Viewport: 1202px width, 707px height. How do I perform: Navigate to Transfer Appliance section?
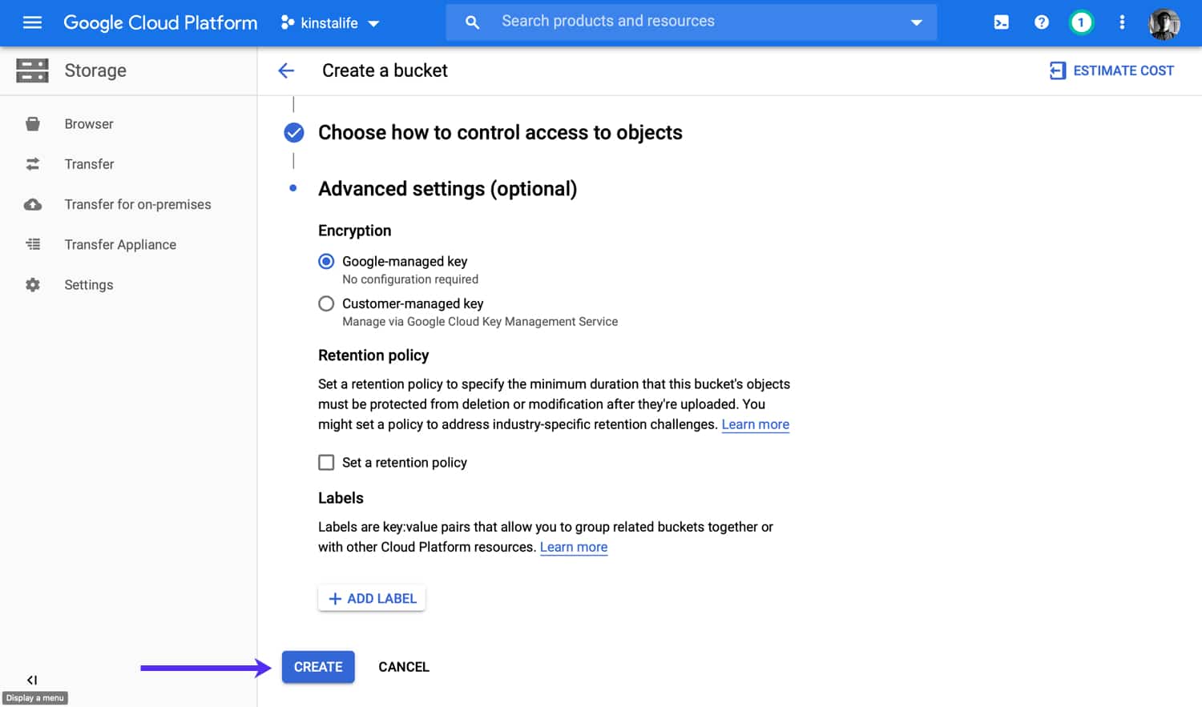120,244
